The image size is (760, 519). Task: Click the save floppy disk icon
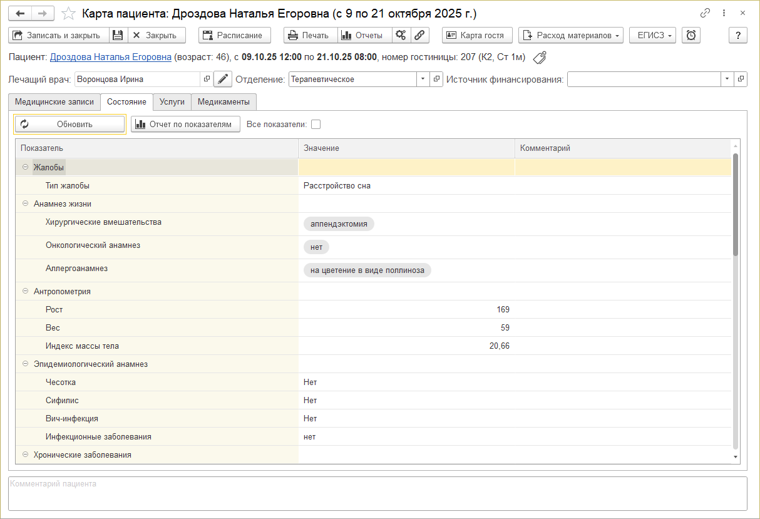118,35
